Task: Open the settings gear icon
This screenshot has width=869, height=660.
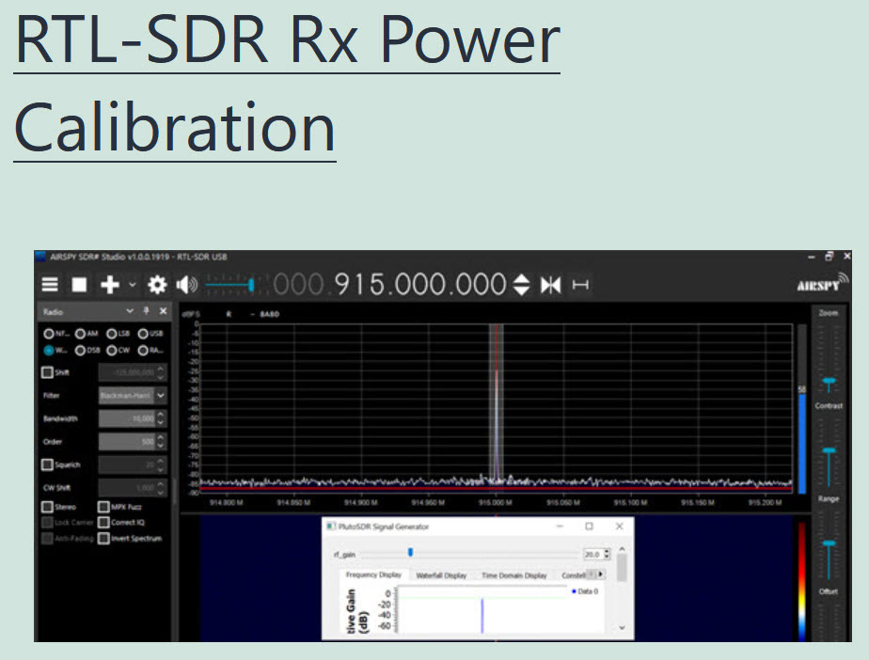Action: coord(156,285)
